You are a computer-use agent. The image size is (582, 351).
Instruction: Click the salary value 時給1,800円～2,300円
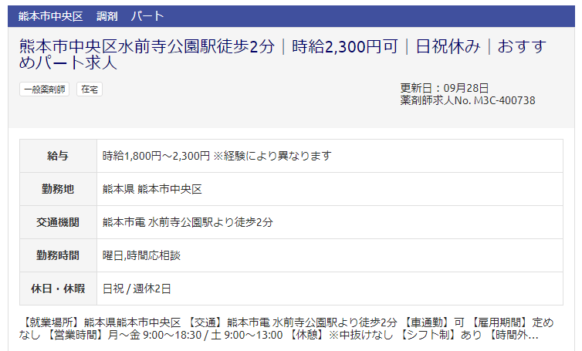pyautogui.click(x=156, y=156)
